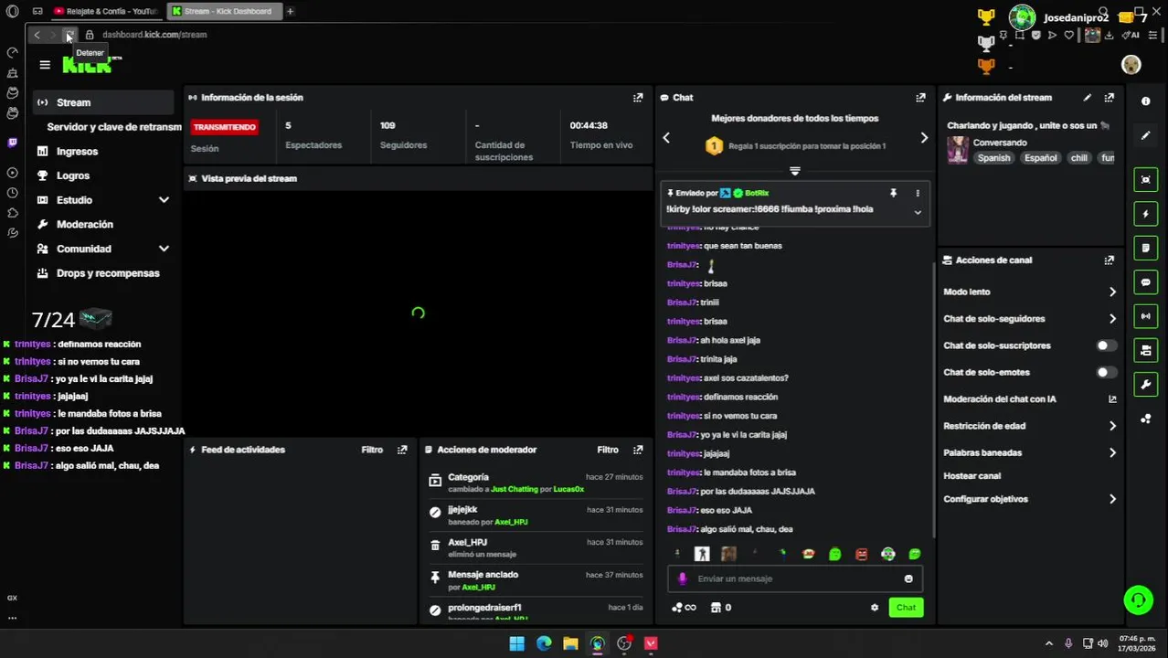1168x658 pixels.
Task: Open Servidor y clave de retransmisión
Action: pos(114,127)
